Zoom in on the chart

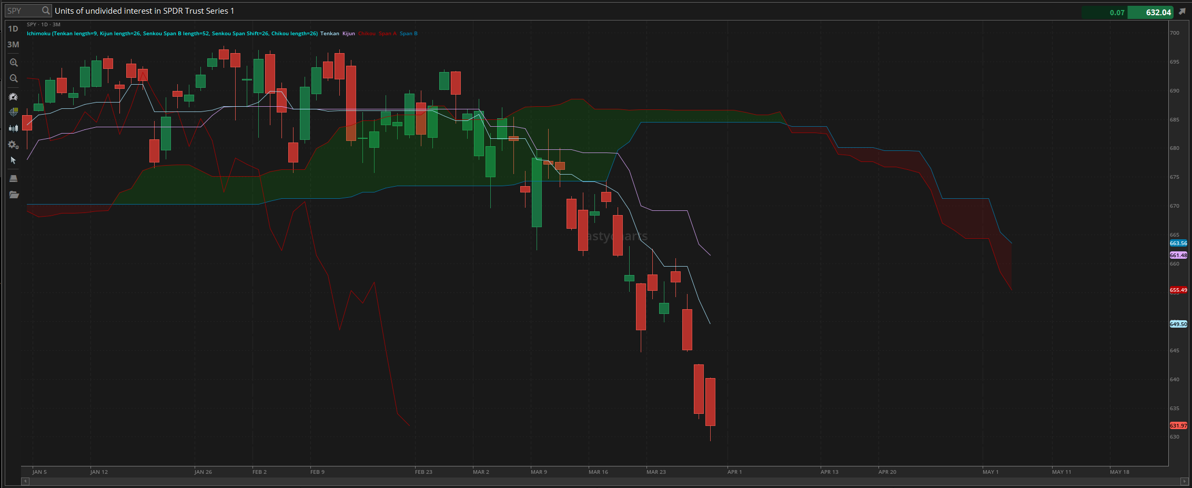pos(14,63)
